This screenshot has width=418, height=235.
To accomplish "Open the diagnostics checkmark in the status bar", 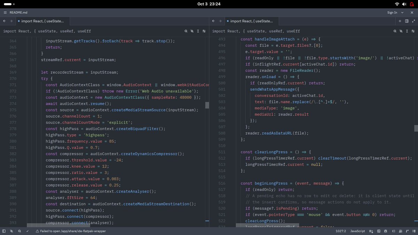I will tap(28, 231).
